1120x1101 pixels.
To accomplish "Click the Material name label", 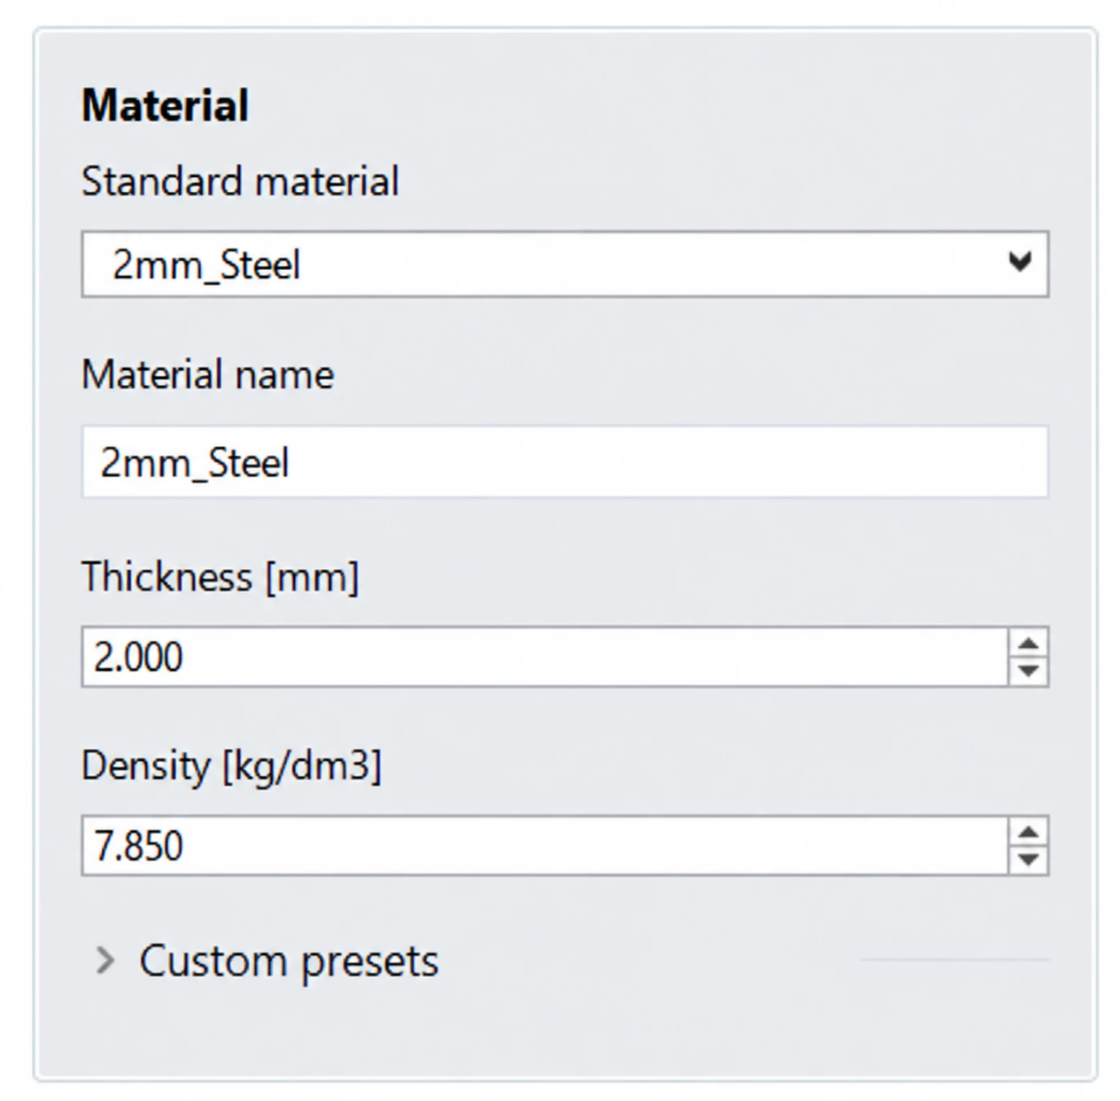I will (208, 375).
